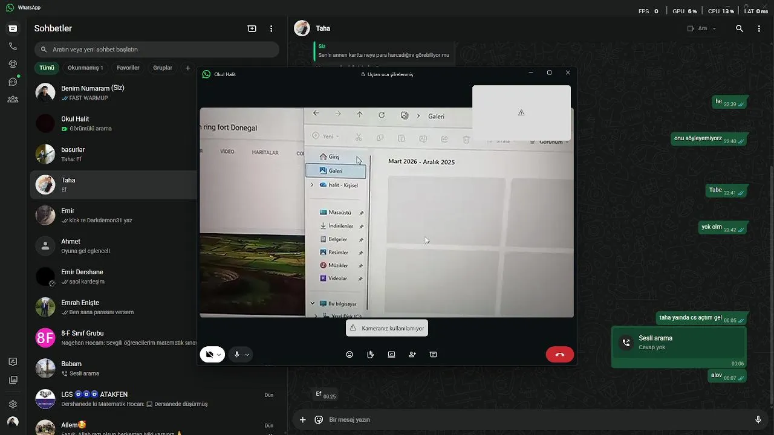Select the Okunmamış 1 filter tab
This screenshot has width=774, height=435.
(85, 68)
